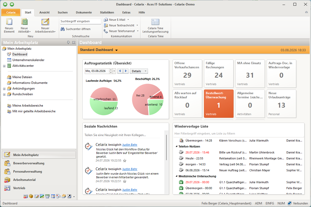This screenshot has height=207, width=311.
Task: Open Vertrieb navigation section
Action: tap(39, 188)
